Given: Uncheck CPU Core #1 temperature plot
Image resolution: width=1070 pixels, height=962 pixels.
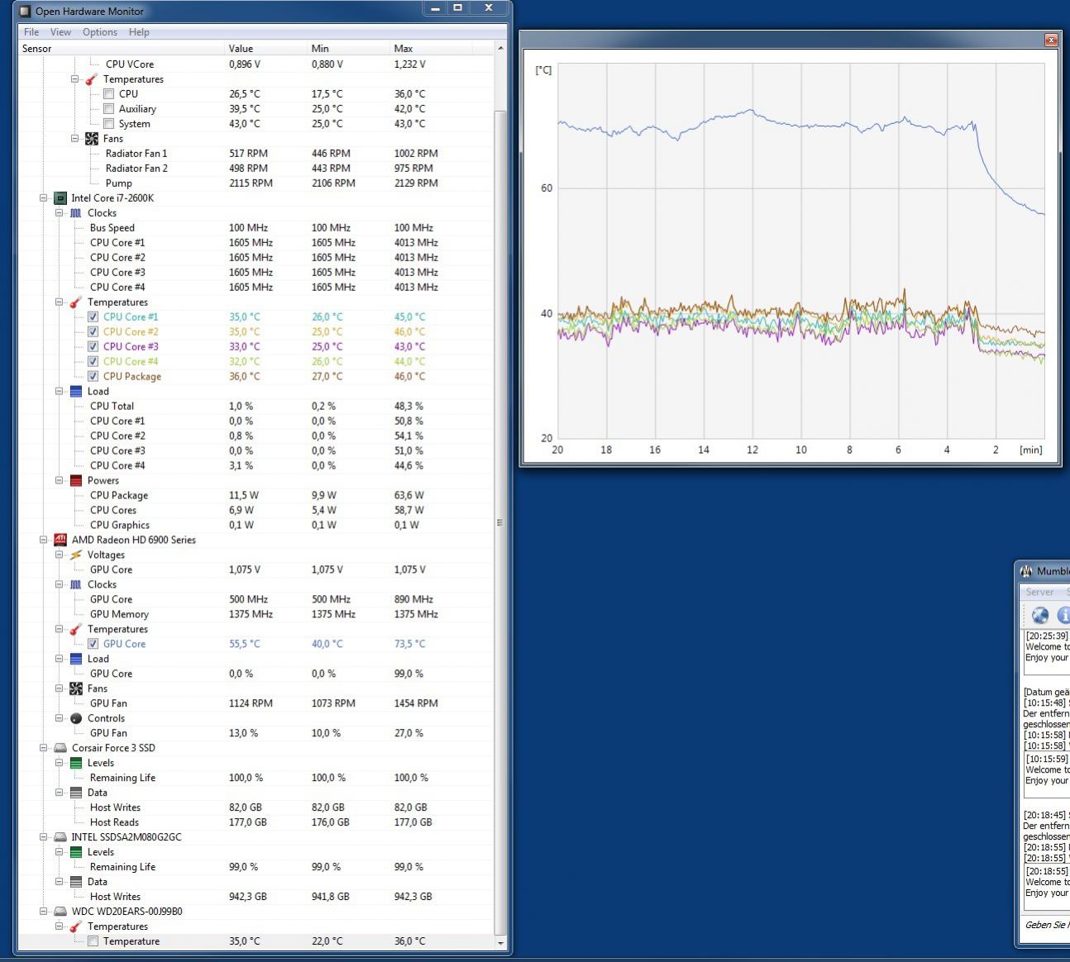Looking at the screenshot, I should pyautogui.click(x=93, y=317).
